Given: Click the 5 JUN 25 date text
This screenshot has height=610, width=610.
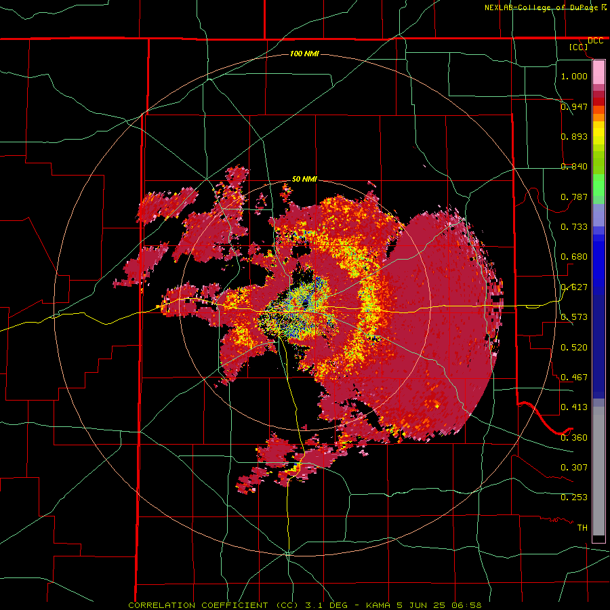Looking at the screenshot, I should pyautogui.click(x=421, y=605).
